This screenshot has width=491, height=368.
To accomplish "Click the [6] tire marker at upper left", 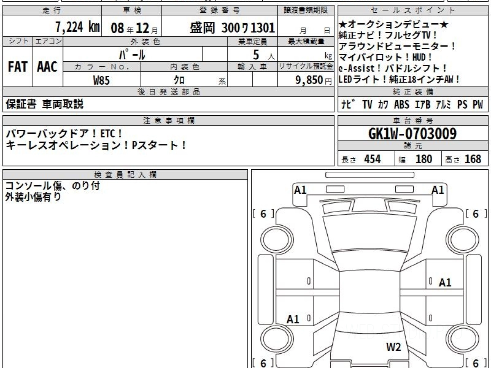I will (x=263, y=214).
